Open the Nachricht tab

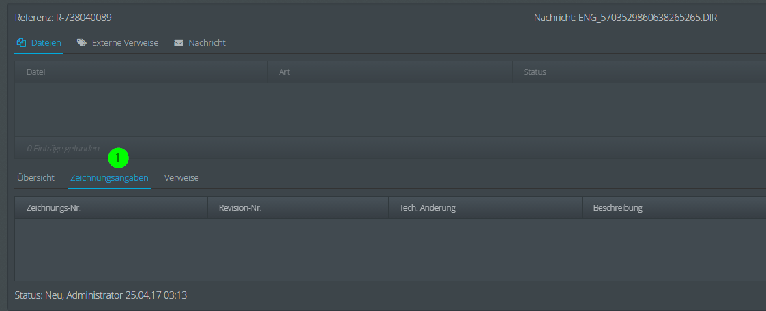(200, 42)
